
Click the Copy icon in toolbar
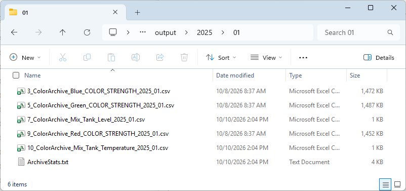87,58
